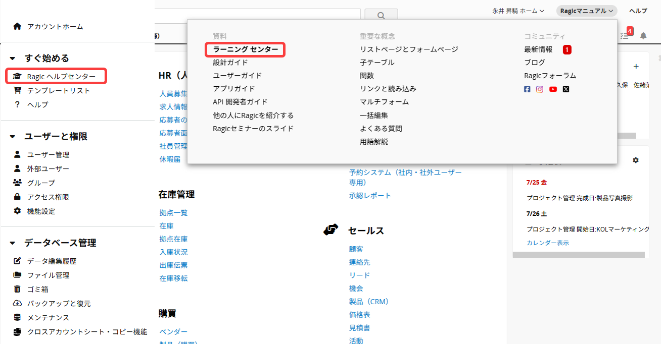Click the cloud icon beside バックアップと復元
This screenshot has width=661, height=344.
(17, 303)
